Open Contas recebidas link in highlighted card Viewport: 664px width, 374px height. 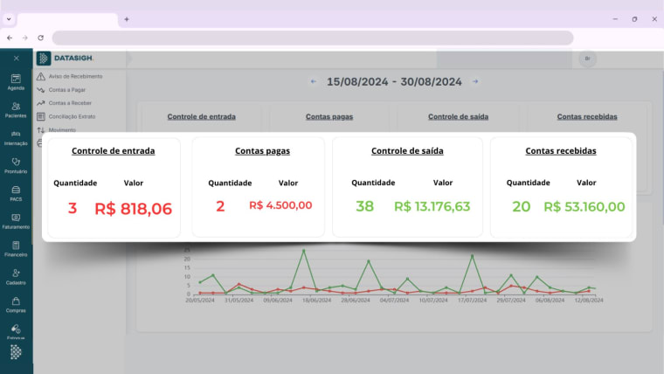[561, 151]
